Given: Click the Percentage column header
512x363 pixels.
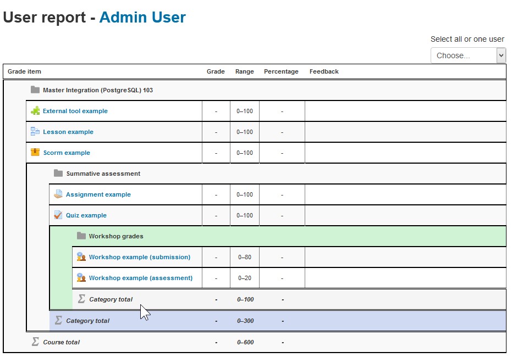Looking at the screenshot, I should tap(281, 71).
